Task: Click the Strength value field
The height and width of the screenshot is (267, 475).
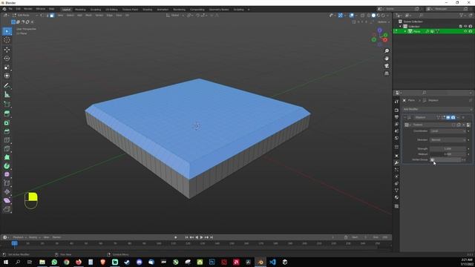Action: pos(448,148)
